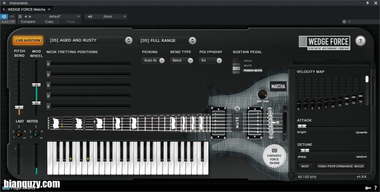Toggle the LIVE AUDITION button

tap(28, 40)
